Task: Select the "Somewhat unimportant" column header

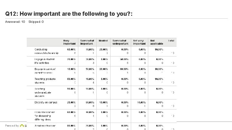Action: [120, 42]
